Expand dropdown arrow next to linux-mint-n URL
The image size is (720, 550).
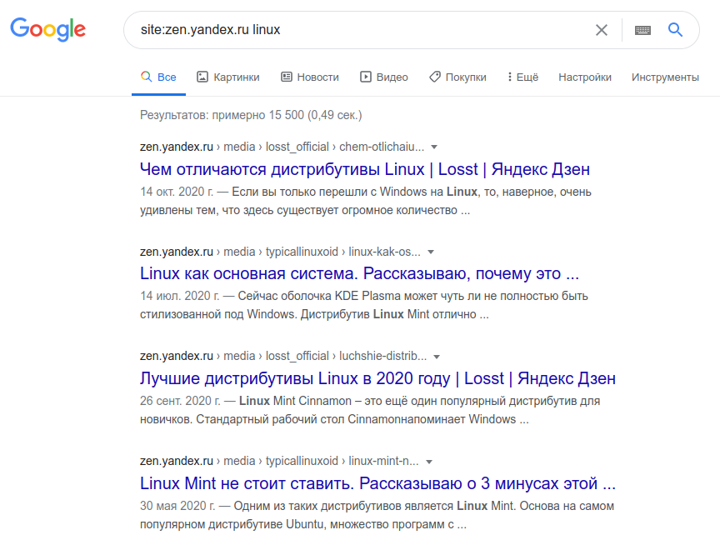pyautogui.click(x=429, y=462)
